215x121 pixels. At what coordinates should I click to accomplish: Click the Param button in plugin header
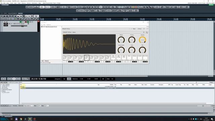pyautogui.click(x=134, y=29)
